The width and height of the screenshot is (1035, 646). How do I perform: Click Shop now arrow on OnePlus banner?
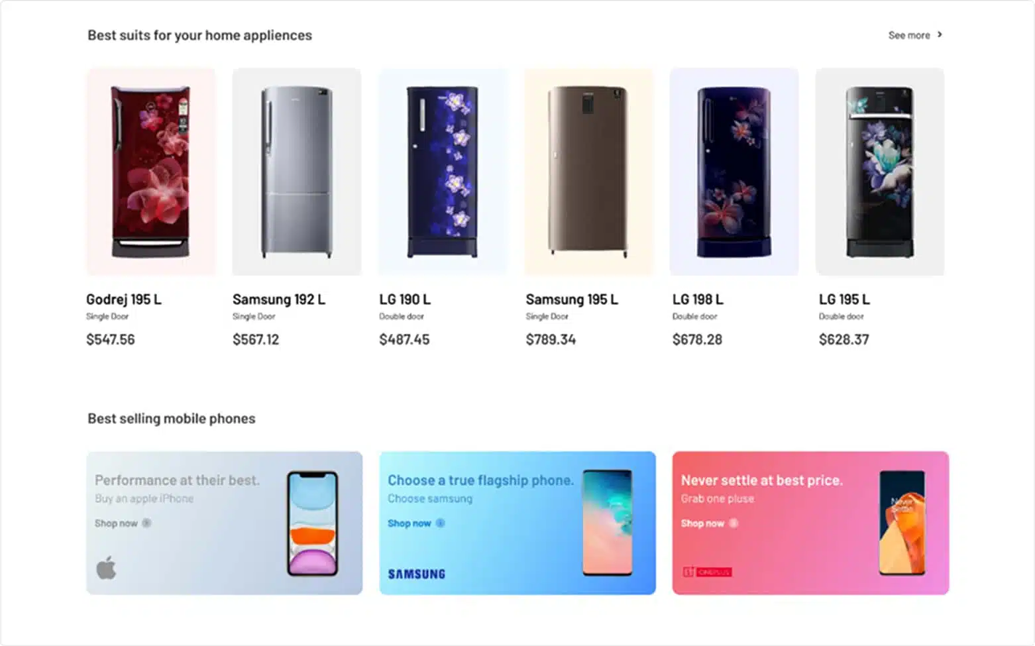click(x=734, y=523)
